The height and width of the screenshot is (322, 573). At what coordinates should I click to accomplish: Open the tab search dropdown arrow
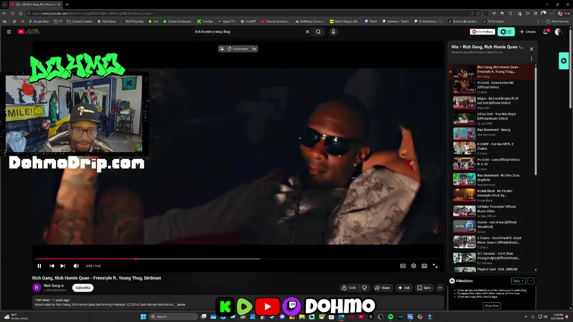4,4
